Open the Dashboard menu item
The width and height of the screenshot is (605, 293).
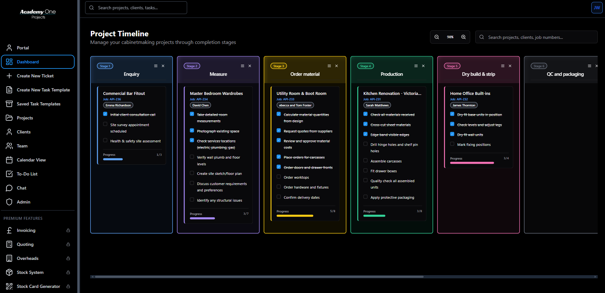click(x=38, y=62)
